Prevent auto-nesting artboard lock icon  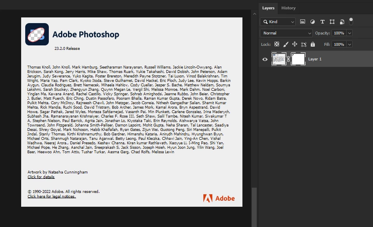coord(304,44)
